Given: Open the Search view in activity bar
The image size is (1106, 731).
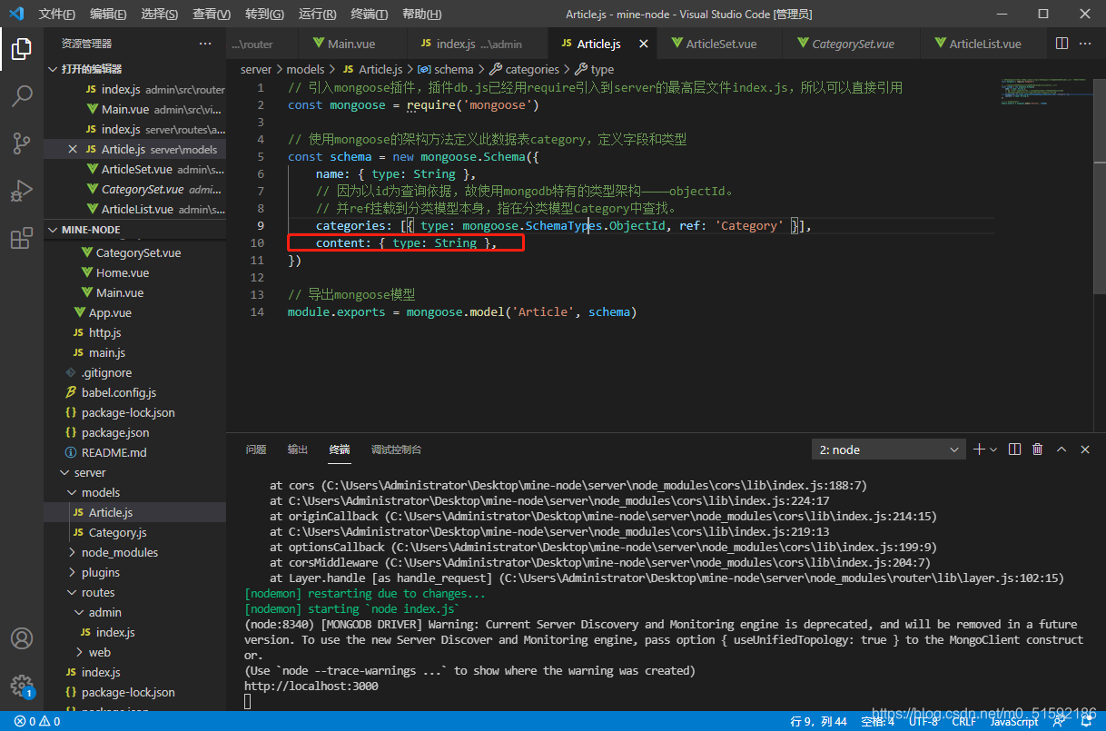Looking at the screenshot, I should click(22, 95).
